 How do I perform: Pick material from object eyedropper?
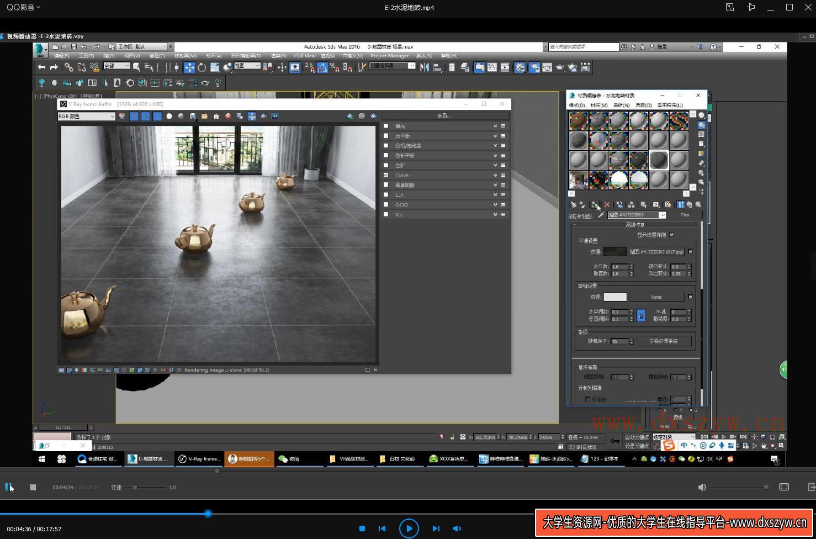pos(601,215)
